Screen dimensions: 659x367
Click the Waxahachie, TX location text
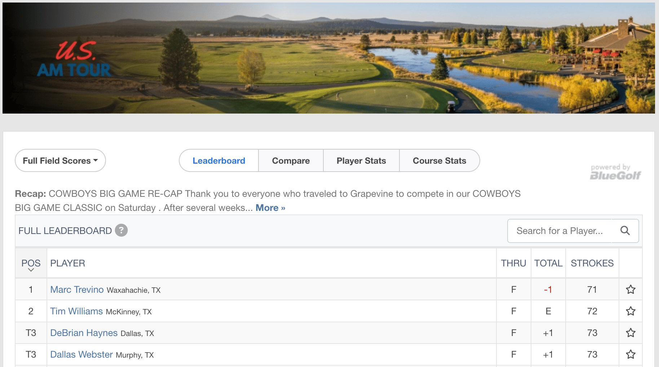coord(133,290)
